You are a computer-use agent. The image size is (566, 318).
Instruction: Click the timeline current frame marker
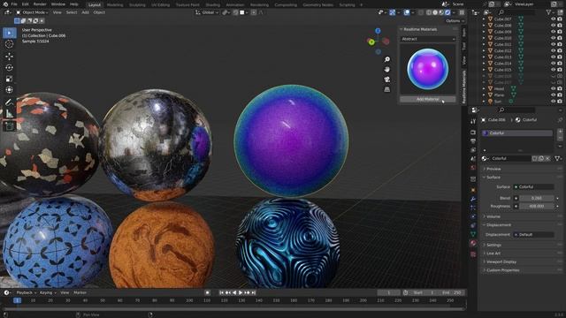pos(17,300)
